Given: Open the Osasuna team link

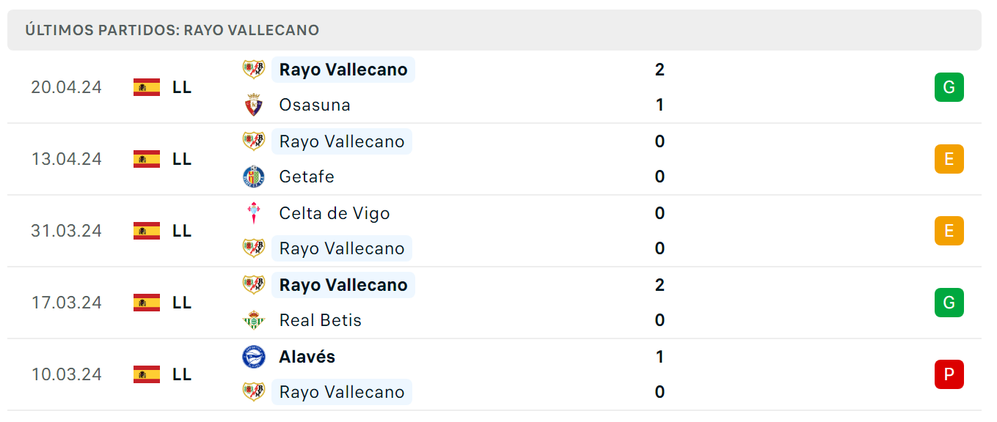Looking at the screenshot, I should (315, 105).
